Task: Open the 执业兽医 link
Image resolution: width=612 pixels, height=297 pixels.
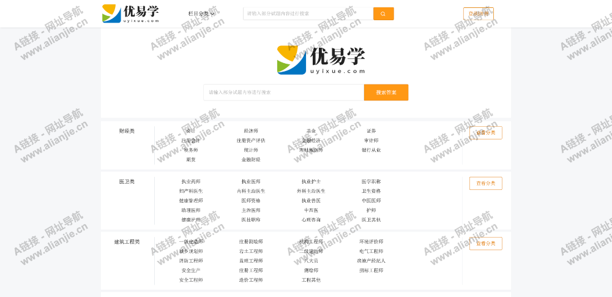Action: pyautogui.click(x=311, y=200)
